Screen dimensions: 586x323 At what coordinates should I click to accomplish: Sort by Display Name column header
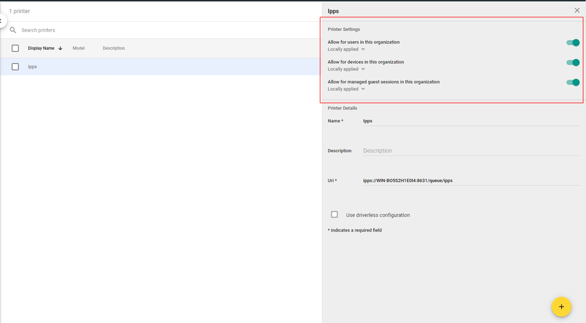[41, 49]
